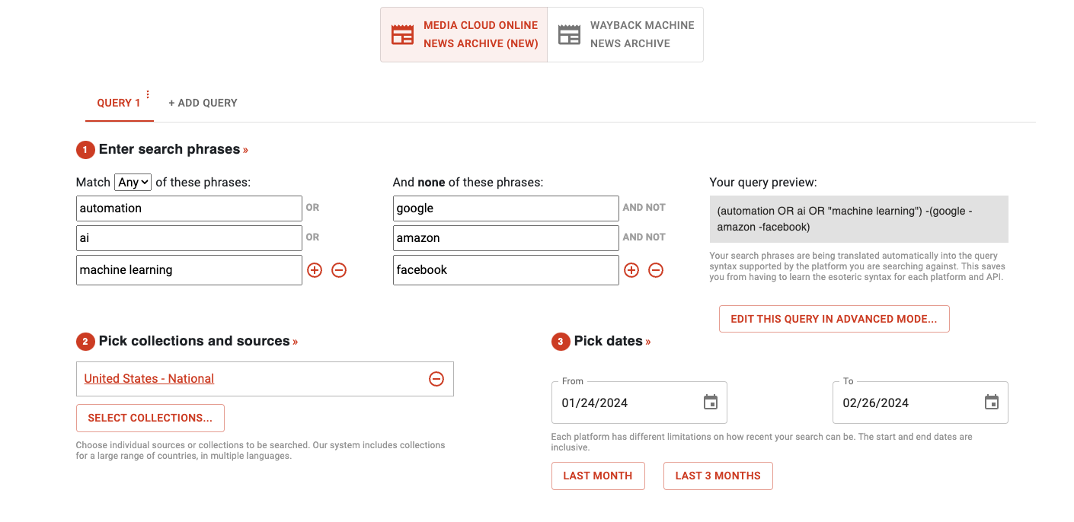Expand the Enter search phrases help arrows
This screenshot has width=1074, height=522.
pyautogui.click(x=245, y=150)
